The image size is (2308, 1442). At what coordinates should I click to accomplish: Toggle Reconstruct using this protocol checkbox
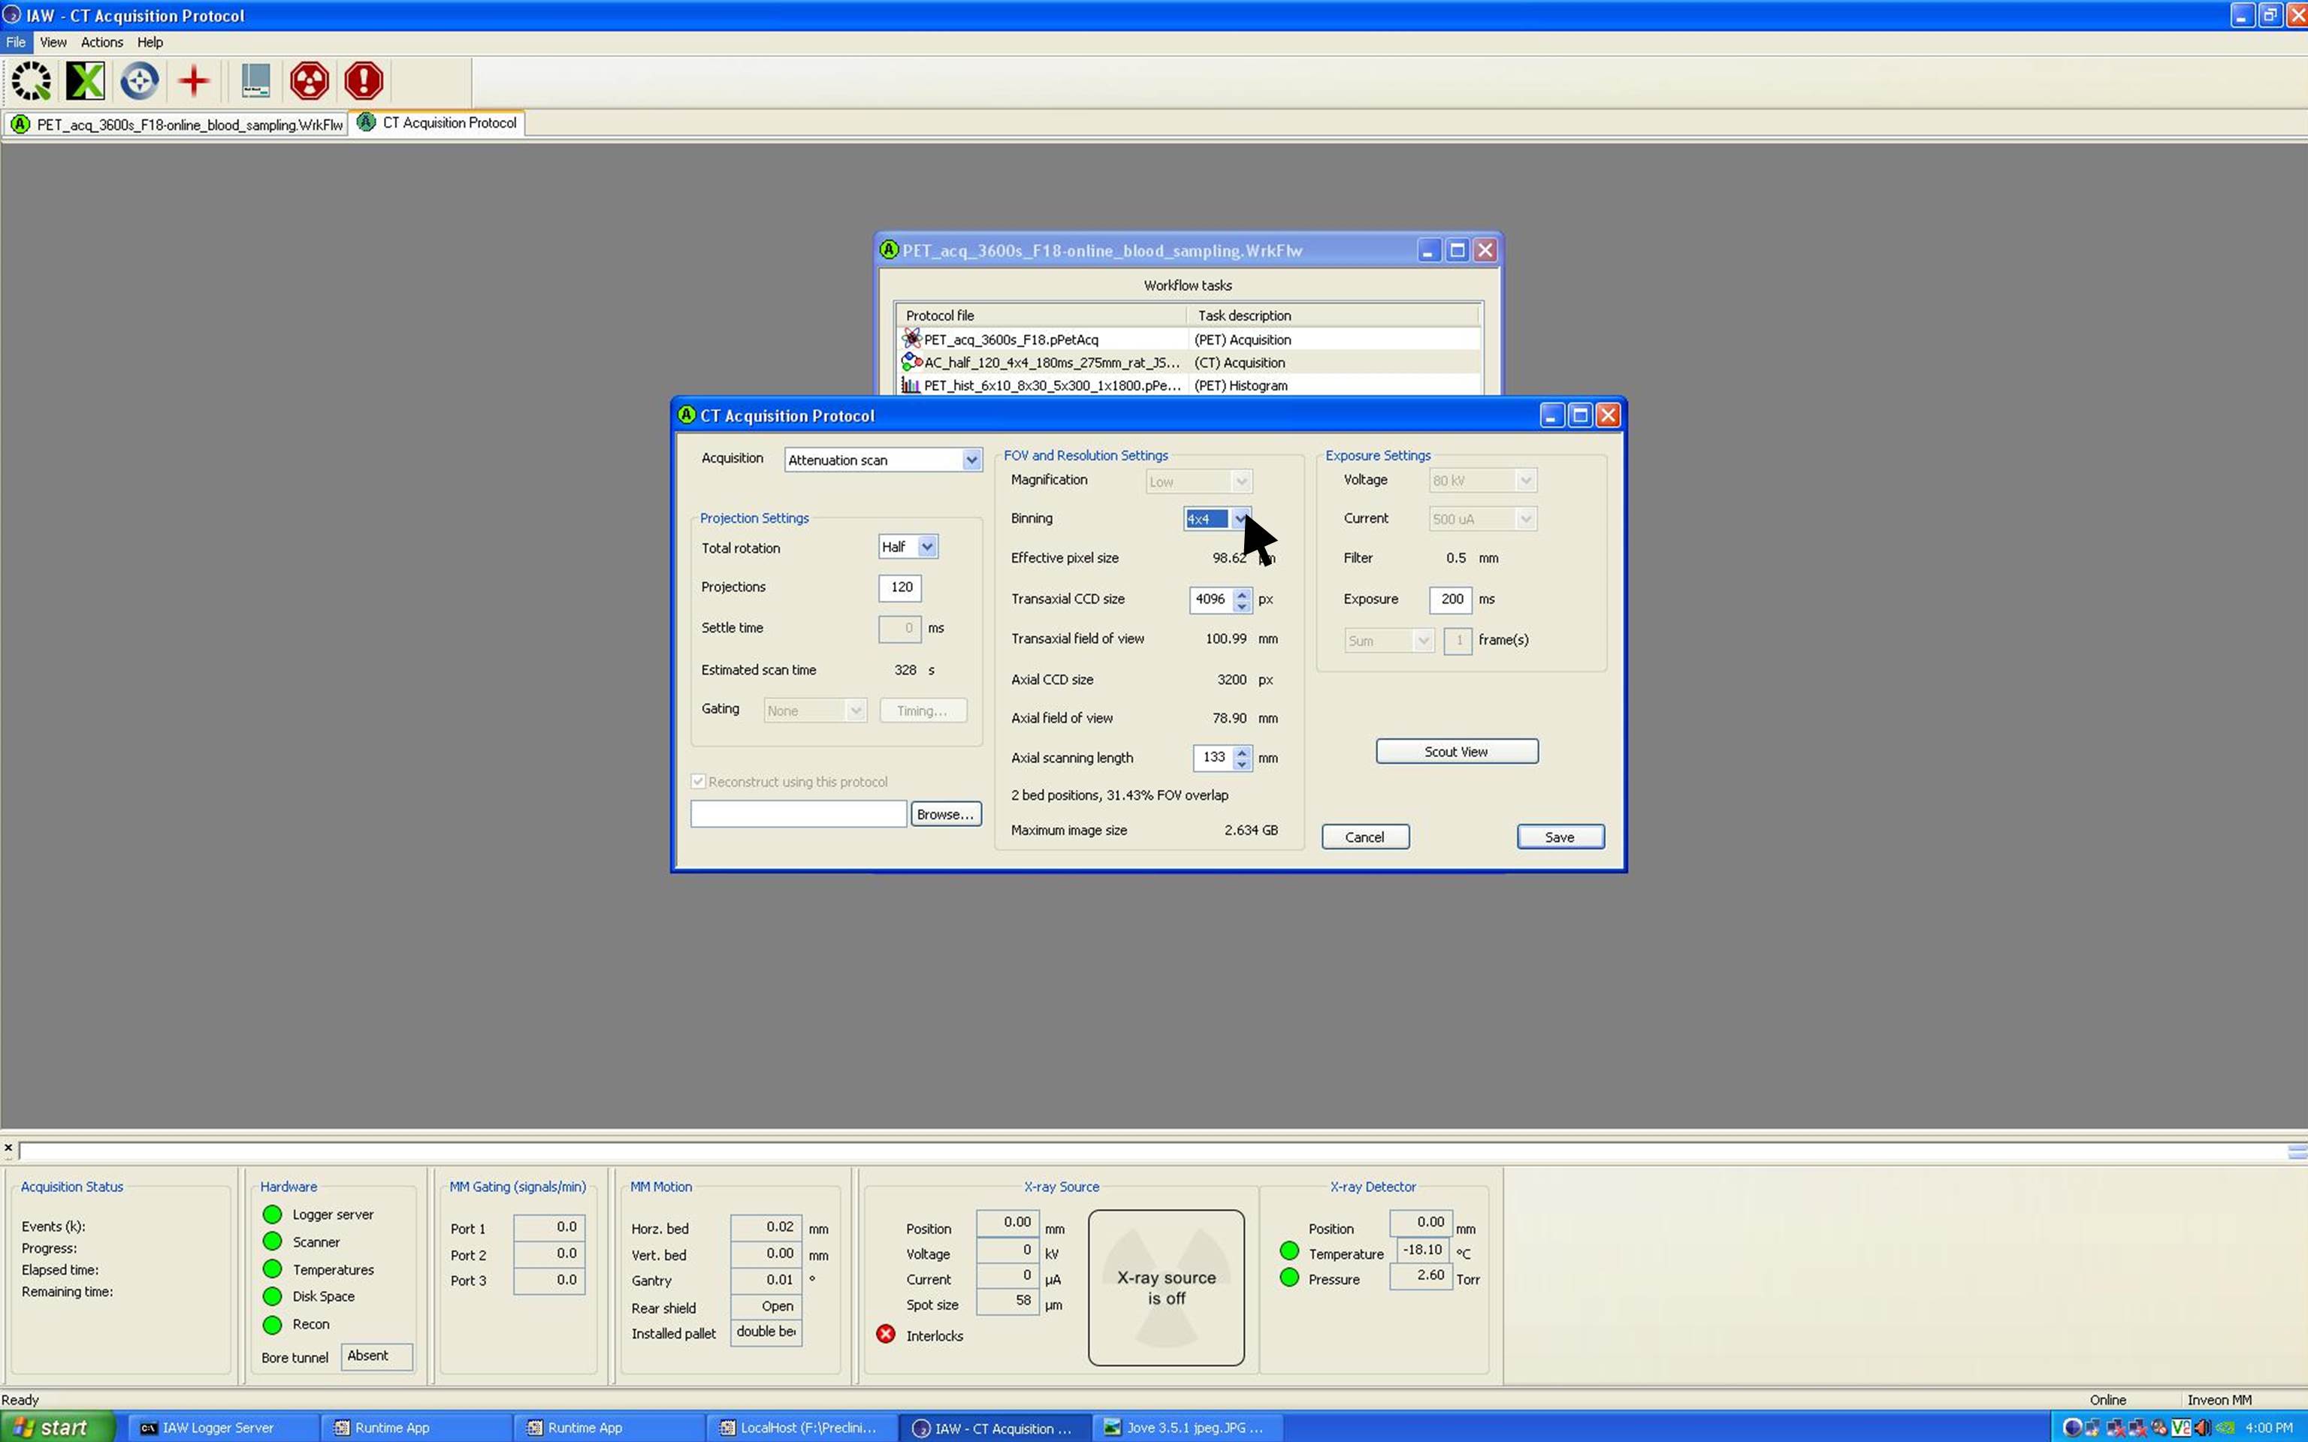(699, 782)
